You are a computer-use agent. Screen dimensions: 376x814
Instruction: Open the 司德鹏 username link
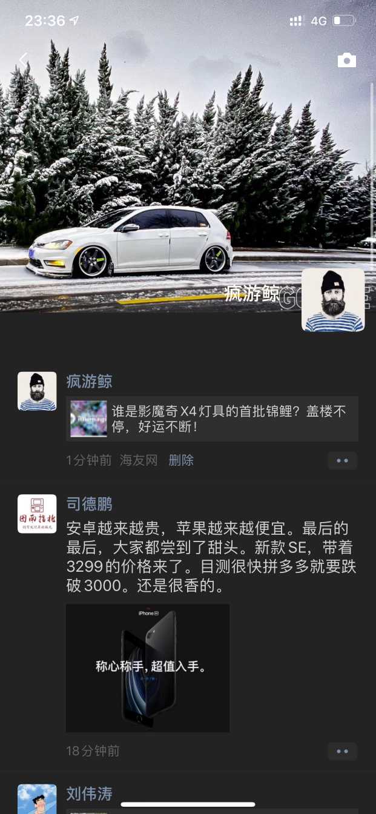(89, 504)
